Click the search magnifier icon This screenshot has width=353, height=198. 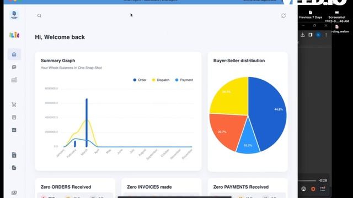[39, 16]
